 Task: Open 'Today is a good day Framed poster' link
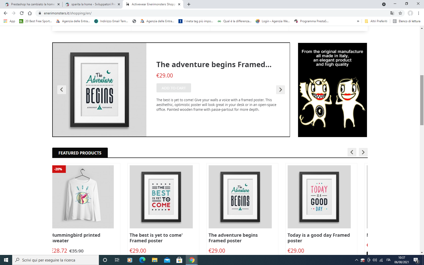pyautogui.click(x=319, y=238)
